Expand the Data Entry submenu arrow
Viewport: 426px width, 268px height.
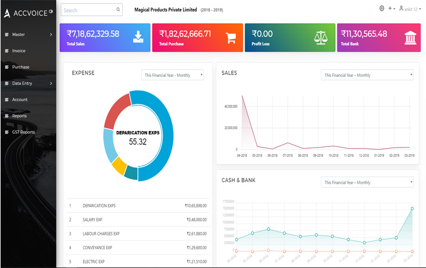[x=51, y=83]
